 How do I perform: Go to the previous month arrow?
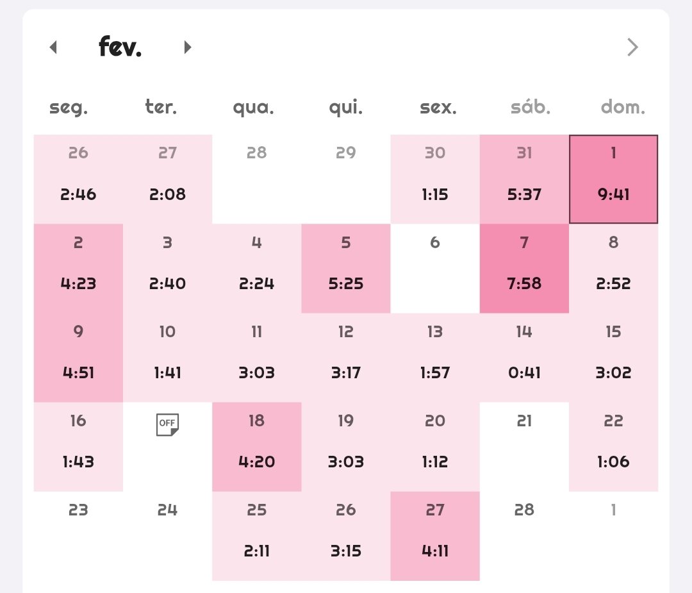coord(53,47)
